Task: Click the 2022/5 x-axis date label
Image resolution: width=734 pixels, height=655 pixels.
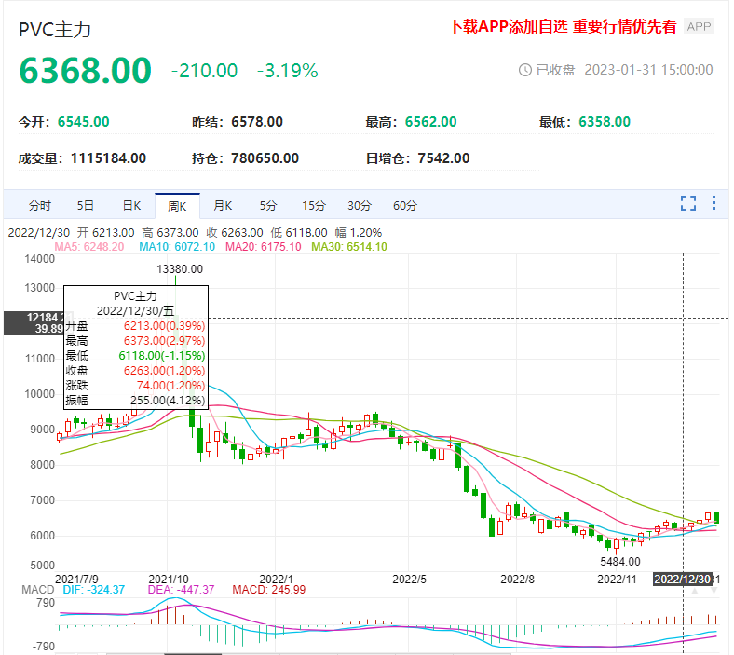Action: (x=409, y=580)
